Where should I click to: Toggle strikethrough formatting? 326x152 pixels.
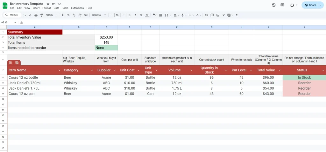pyautogui.click(x=141, y=15)
